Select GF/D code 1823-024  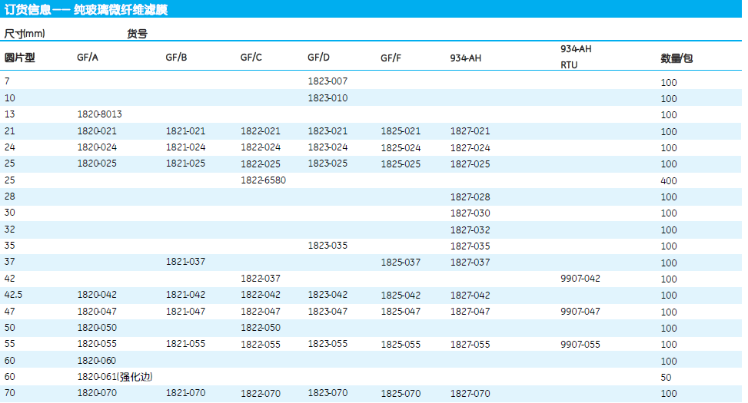coord(327,147)
